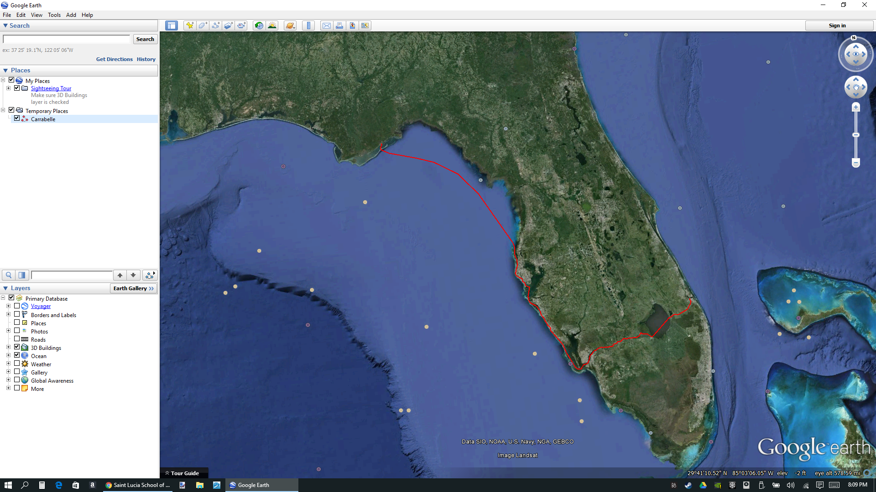Open the File menu
The height and width of the screenshot is (492, 876).
[x=7, y=15]
